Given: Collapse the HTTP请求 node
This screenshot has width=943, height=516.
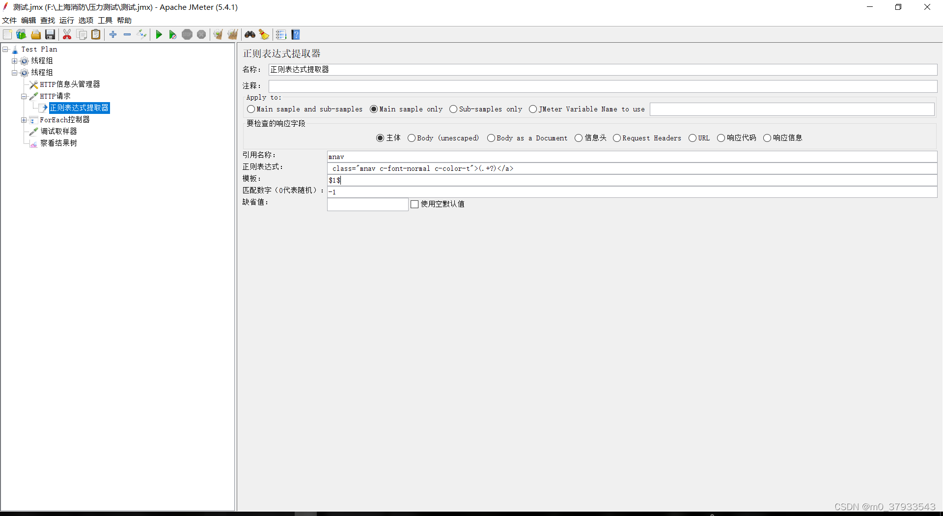Looking at the screenshot, I should pyautogui.click(x=24, y=96).
